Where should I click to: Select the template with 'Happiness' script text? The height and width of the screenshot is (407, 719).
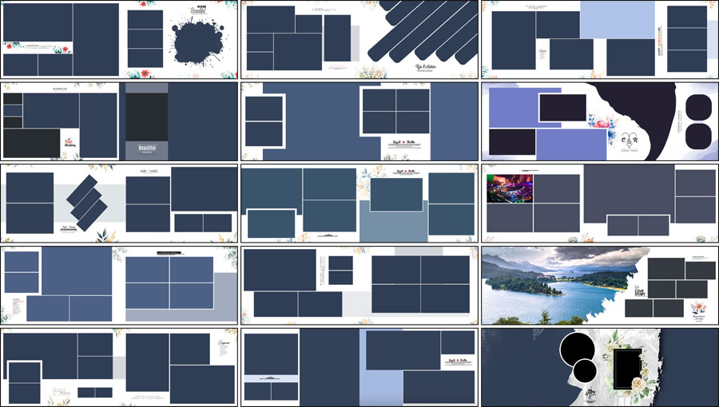119,367
